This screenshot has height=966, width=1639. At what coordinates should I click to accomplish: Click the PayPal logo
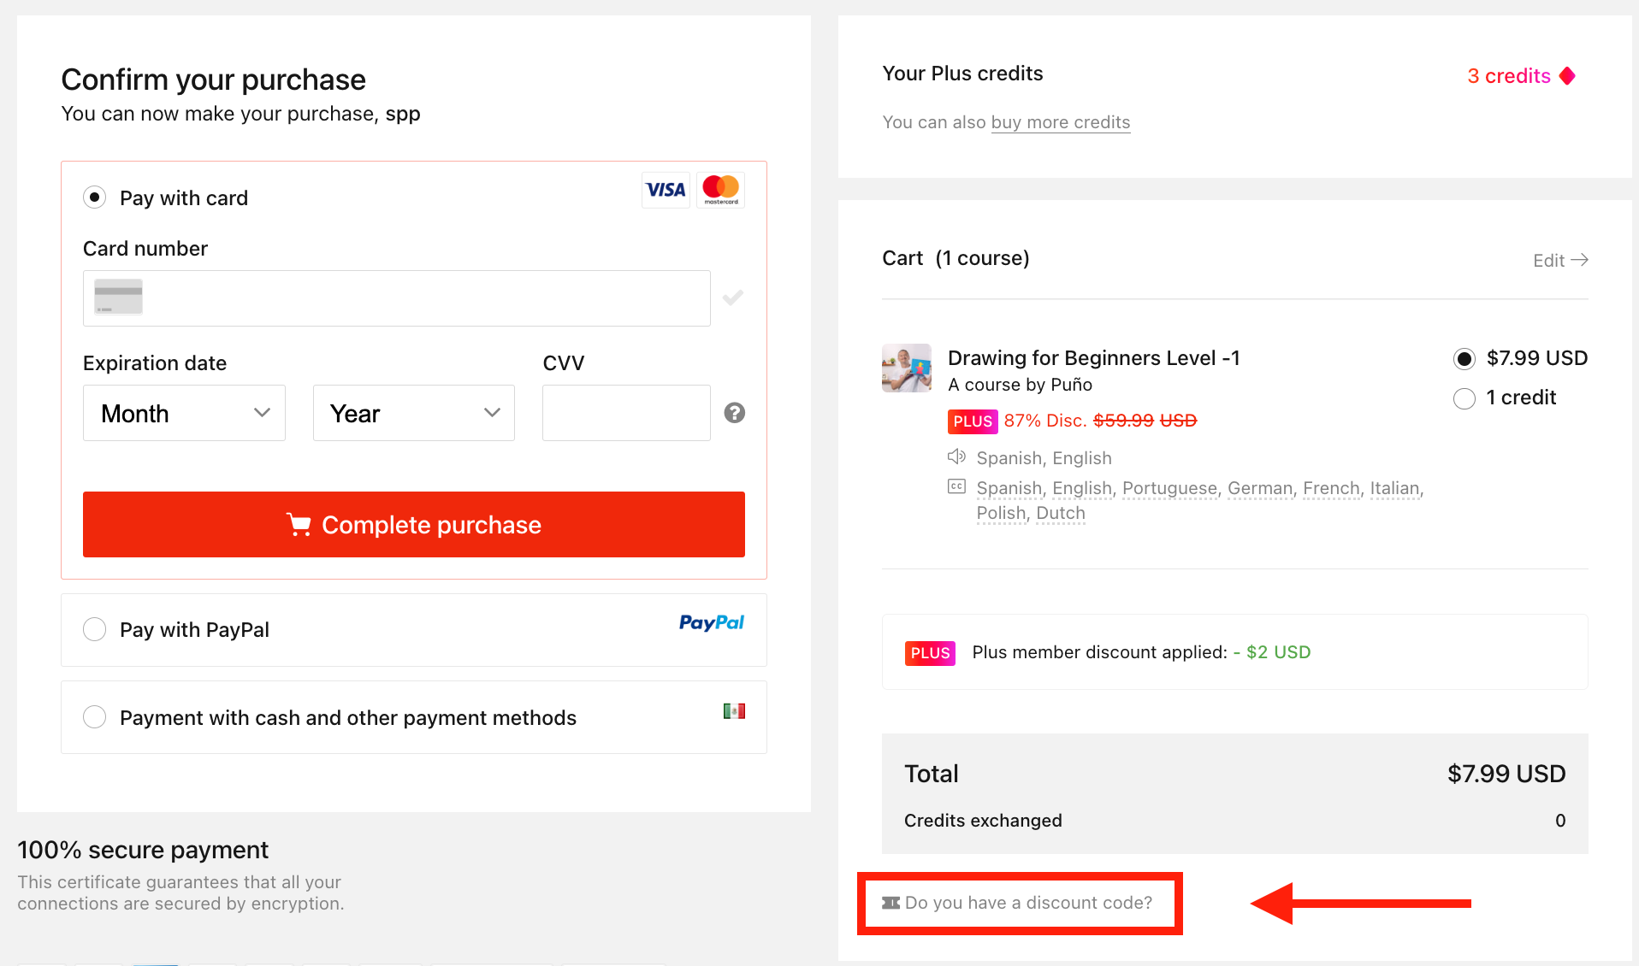click(711, 622)
